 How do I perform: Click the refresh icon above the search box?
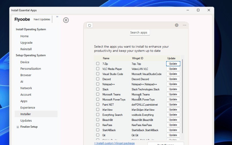pyautogui.click(x=89, y=25)
